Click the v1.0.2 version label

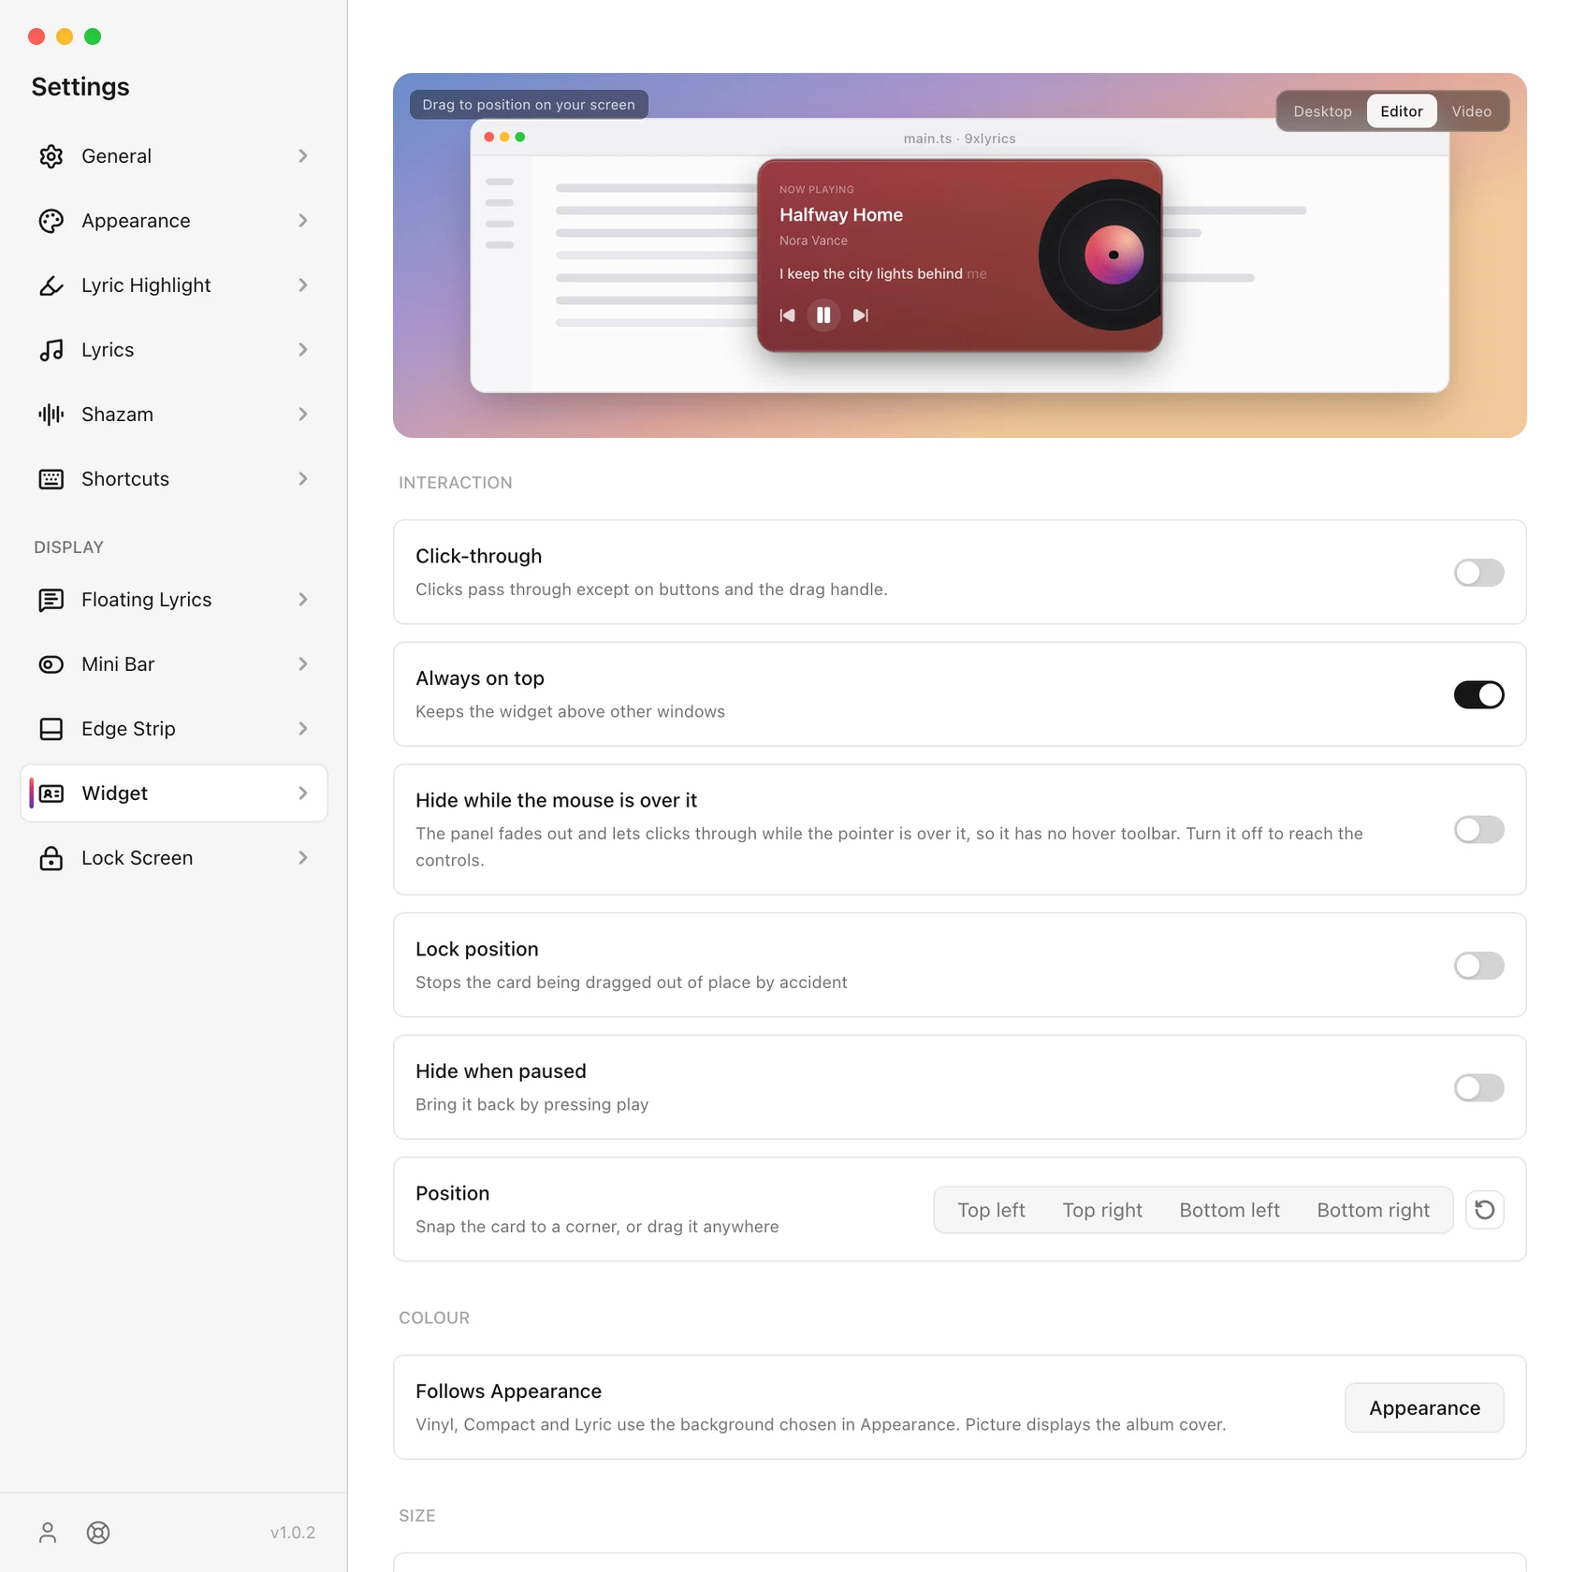click(293, 1533)
